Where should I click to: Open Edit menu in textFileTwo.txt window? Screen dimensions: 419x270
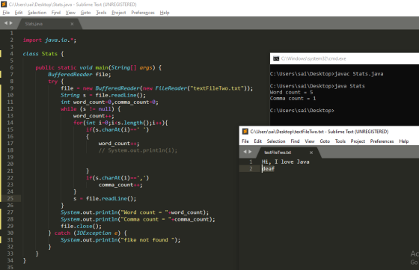[257, 141]
